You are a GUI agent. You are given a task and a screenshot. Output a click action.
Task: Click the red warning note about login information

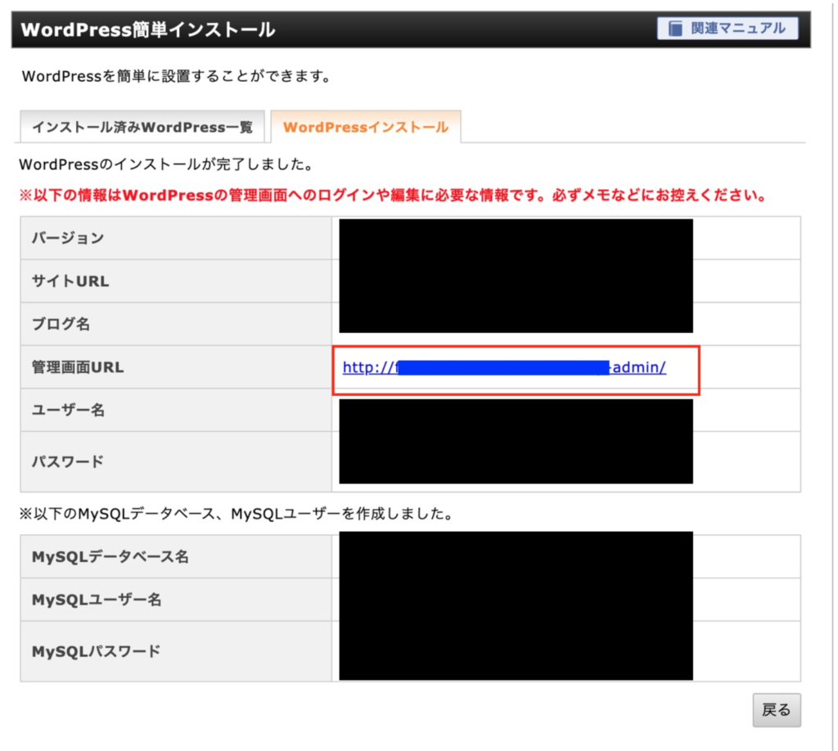(393, 196)
